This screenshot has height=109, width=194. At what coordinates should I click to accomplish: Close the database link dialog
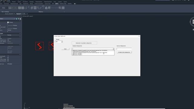coord(139,36)
